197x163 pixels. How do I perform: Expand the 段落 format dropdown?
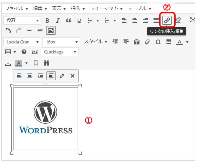tap(22, 20)
